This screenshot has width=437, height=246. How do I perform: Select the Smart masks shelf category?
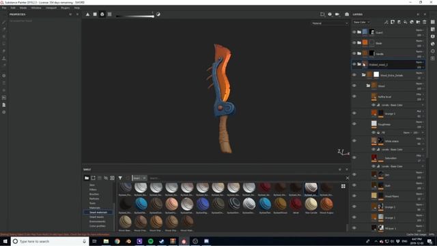97,217
